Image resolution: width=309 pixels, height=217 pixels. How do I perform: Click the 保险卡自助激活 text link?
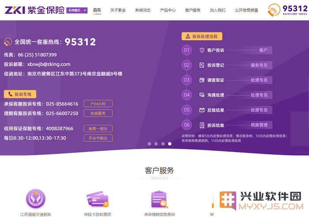click(x=98, y=214)
